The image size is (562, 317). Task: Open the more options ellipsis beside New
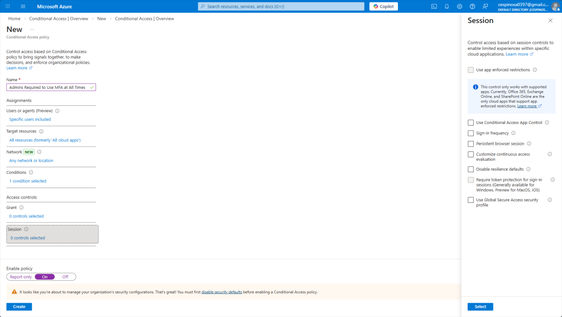(32, 29)
